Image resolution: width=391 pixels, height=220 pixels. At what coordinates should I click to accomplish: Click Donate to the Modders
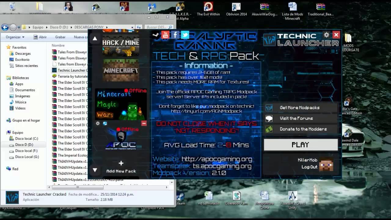301,129
